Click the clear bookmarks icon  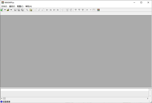pyautogui.click(x=58, y=10)
